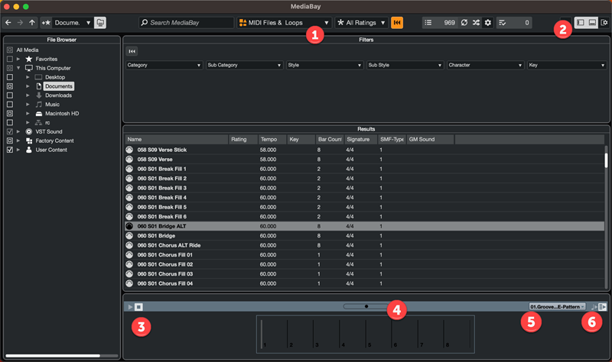The image size is (612, 362).
Task: Toggle the All Media checkbox
Action: 10,50
